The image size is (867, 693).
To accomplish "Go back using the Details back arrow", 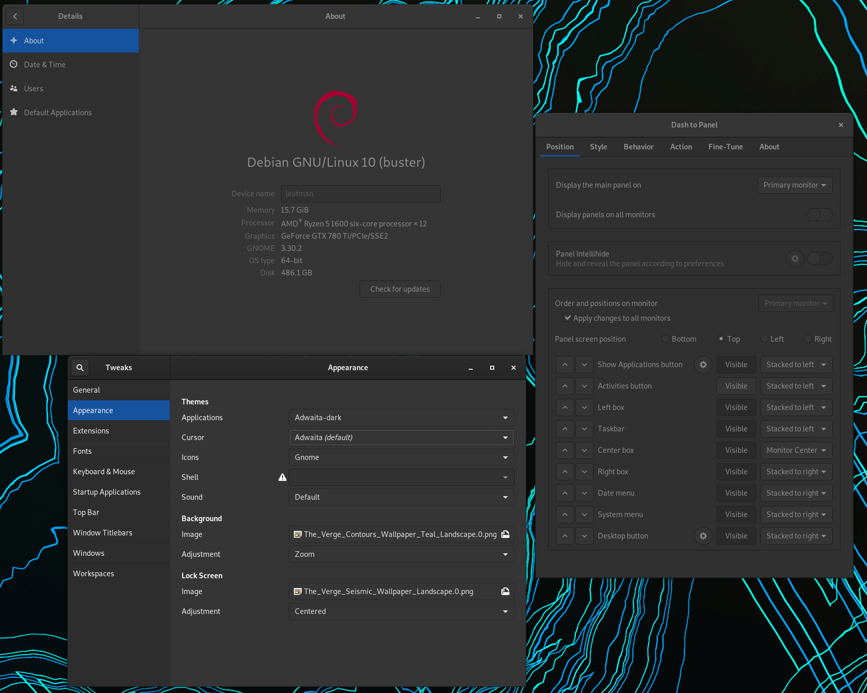I will (15, 16).
